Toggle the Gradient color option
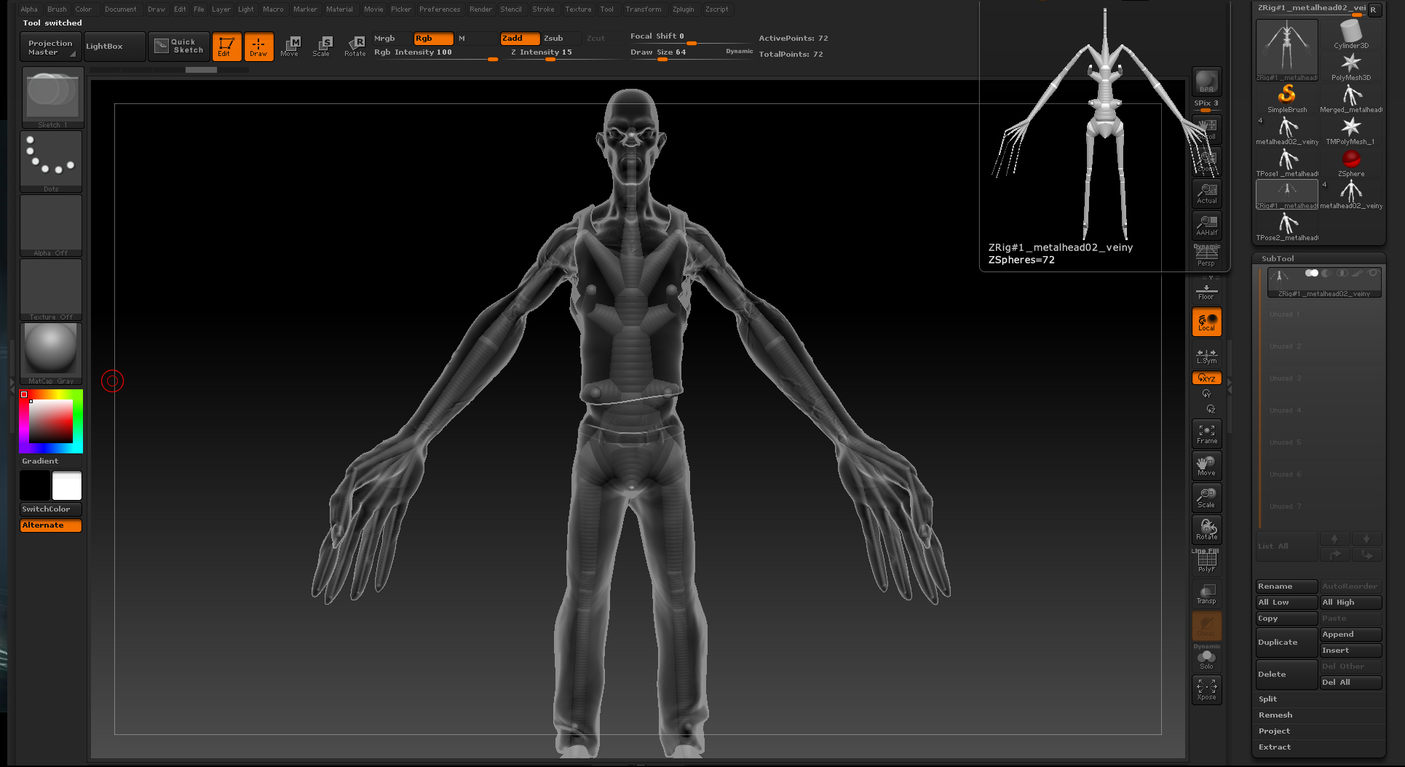The image size is (1405, 767). click(x=40, y=461)
